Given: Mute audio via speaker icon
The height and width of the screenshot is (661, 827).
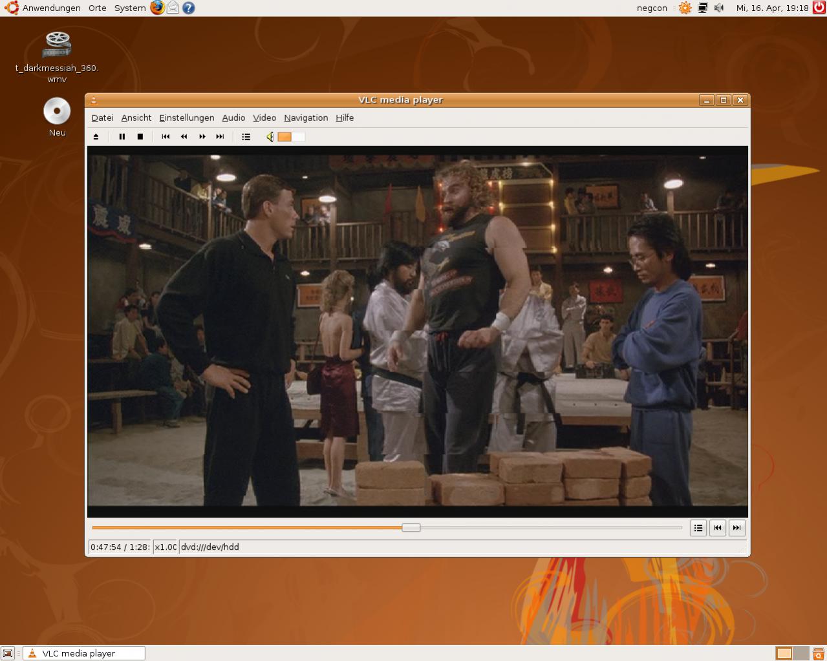Looking at the screenshot, I should click(270, 136).
